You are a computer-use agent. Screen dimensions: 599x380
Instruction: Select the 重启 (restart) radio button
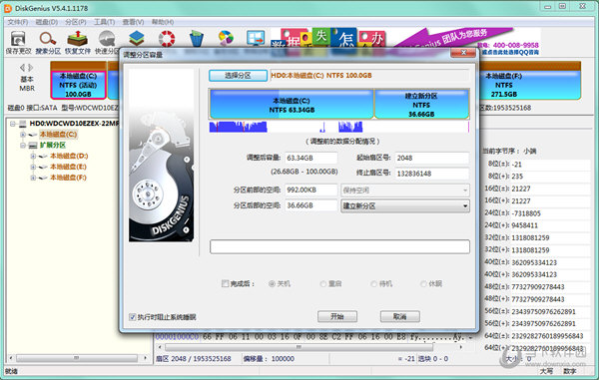pos(323,284)
